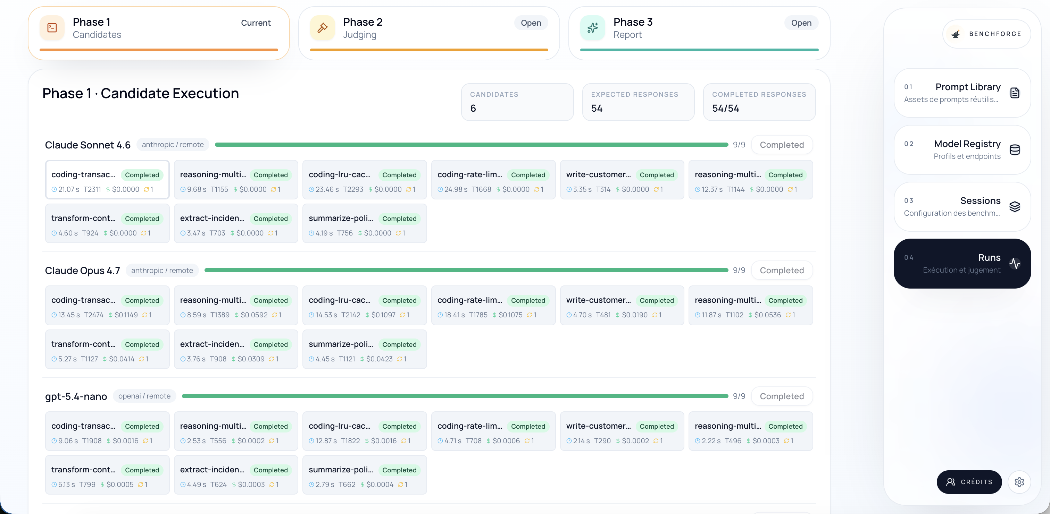
Task: Click the Expected Responses stat card
Action: pyautogui.click(x=638, y=102)
